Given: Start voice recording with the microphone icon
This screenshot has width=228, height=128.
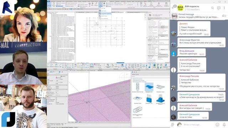Looking at the screenshot, I should (224, 124).
